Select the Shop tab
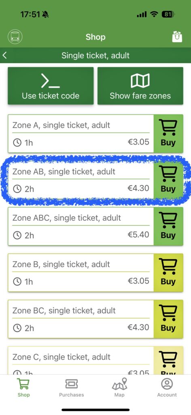Viewport: 191px width, 415px height. pos(23,388)
